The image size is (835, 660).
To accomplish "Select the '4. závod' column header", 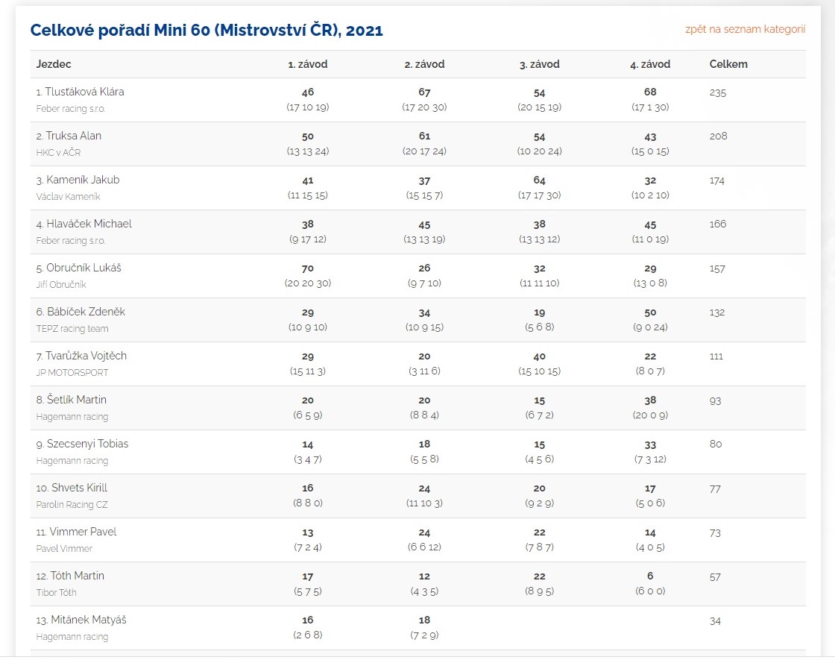I will click(650, 64).
